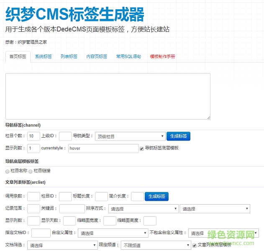Click 生成标签 button in the arclist section
This screenshot has height=251, width=264.
(157, 196)
